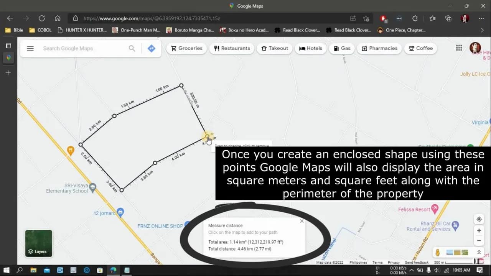Select the Street View pegman
491x276 pixels.
(437, 253)
